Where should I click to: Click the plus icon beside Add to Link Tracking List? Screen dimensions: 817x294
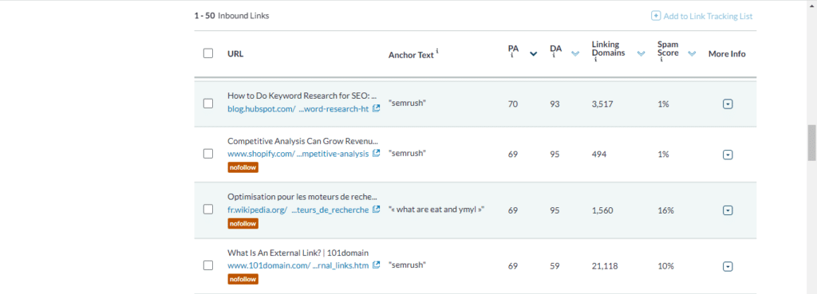(656, 16)
